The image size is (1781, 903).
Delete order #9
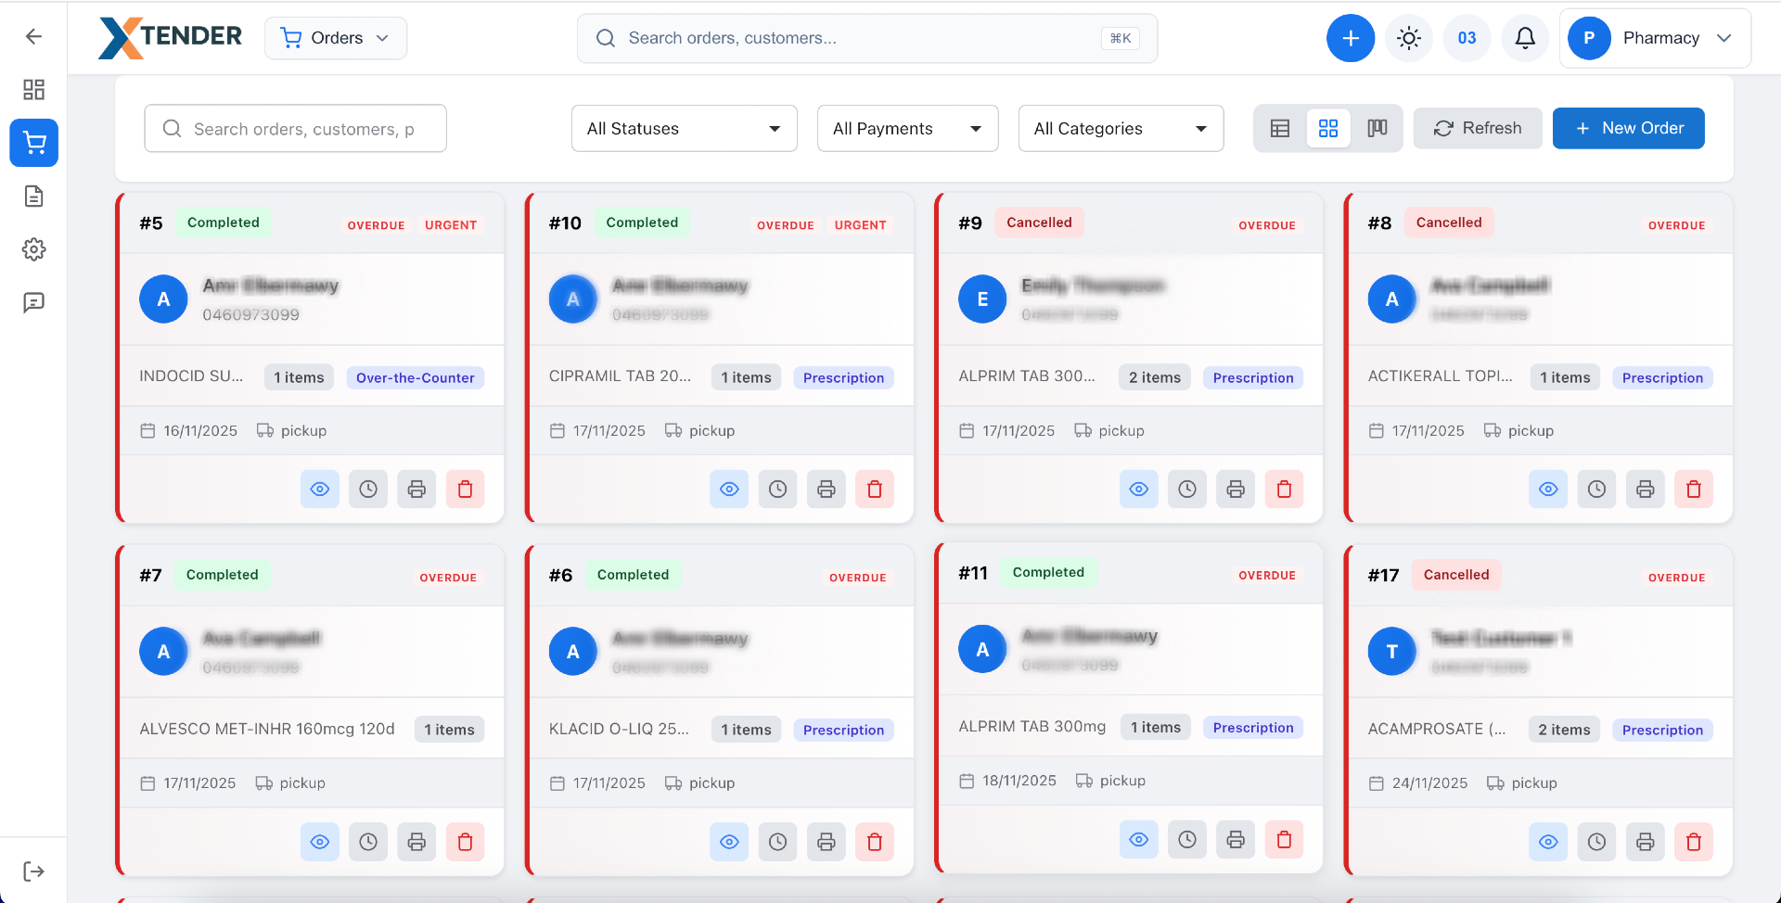click(1285, 489)
